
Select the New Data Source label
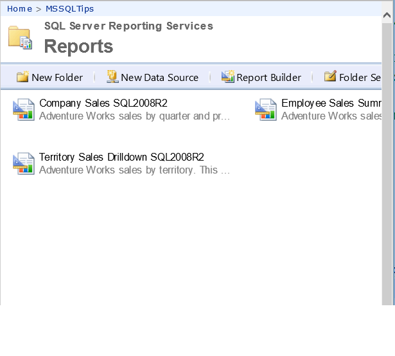click(x=159, y=77)
